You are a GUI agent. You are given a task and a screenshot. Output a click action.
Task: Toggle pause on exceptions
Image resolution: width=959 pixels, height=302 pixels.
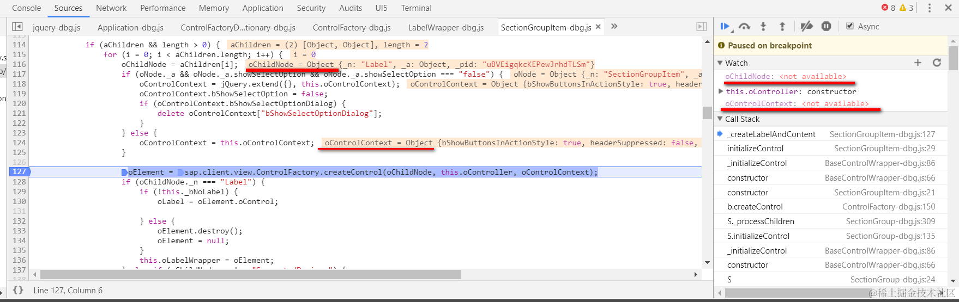827,26
